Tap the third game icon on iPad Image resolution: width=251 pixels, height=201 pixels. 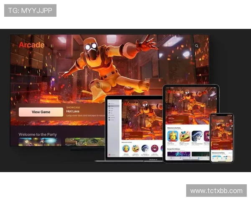[x=197, y=136]
